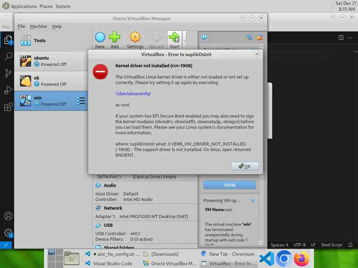Click 'Shell Script' language mode
The width and height of the screenshot is (358, 268).
pos(331,245)
